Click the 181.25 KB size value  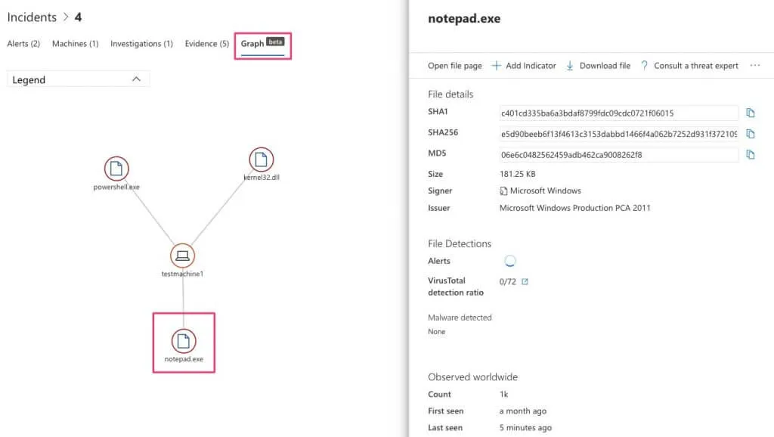[517, 174]
